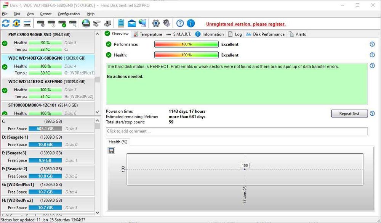Click the disk list scroll up arrow
The image size is (381, 223).
[98, 34]
